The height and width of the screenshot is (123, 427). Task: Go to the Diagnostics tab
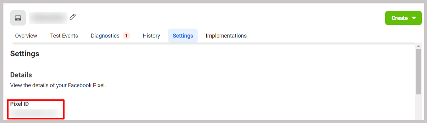[105, 36]
